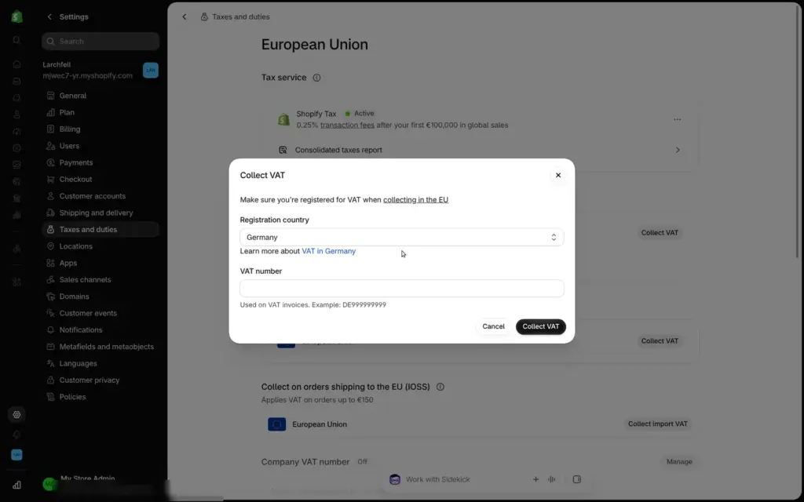Click the Sidekick avatar icon
The image size is (804, 502).
(395, 479)
